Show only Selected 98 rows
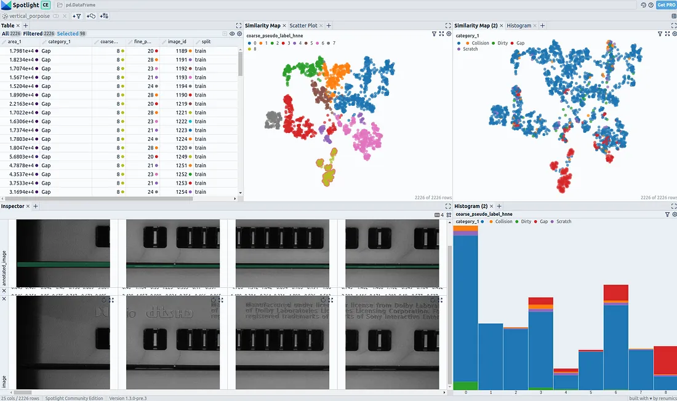This screenshot has width=677, height=401. 71,34
